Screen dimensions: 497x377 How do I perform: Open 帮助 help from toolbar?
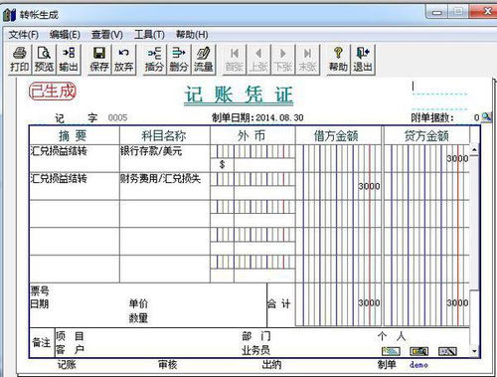pos(338,60)
